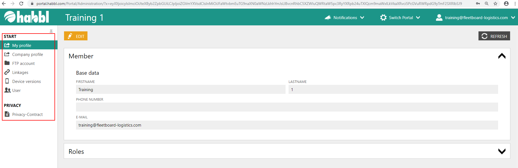This screenshot has width=518, height=168.
Task: Open the Privacy-Contract document icon
Action: tap(7, 114)
